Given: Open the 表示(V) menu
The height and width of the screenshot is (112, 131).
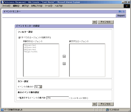Looking at the screenshot, I should [x=25, y=6].
